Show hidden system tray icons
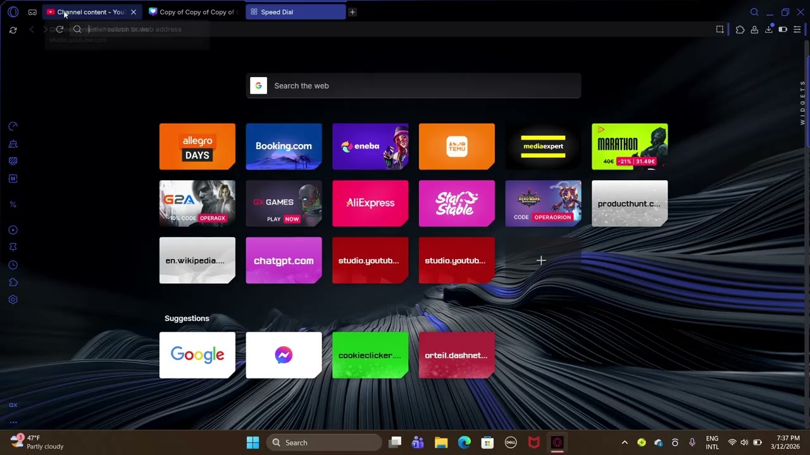The height and width of the screenshot is (455, 810). (x=625, y=442)
